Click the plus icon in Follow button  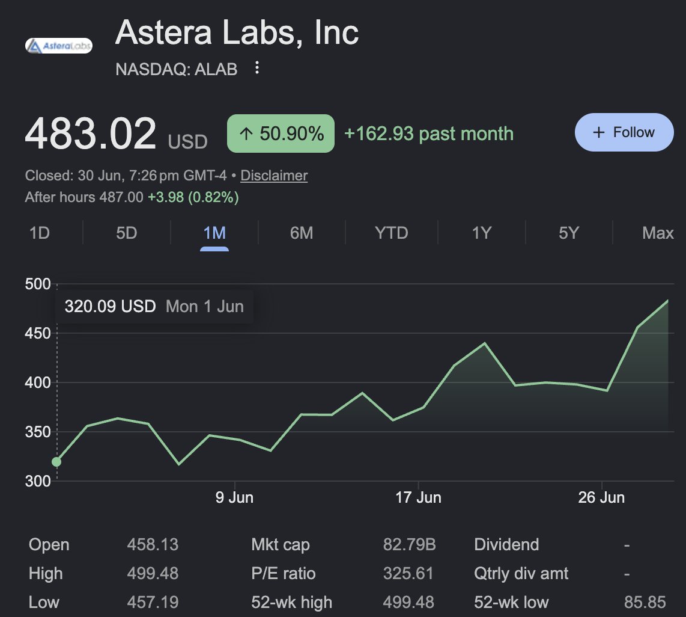click(x=598, y=132)
